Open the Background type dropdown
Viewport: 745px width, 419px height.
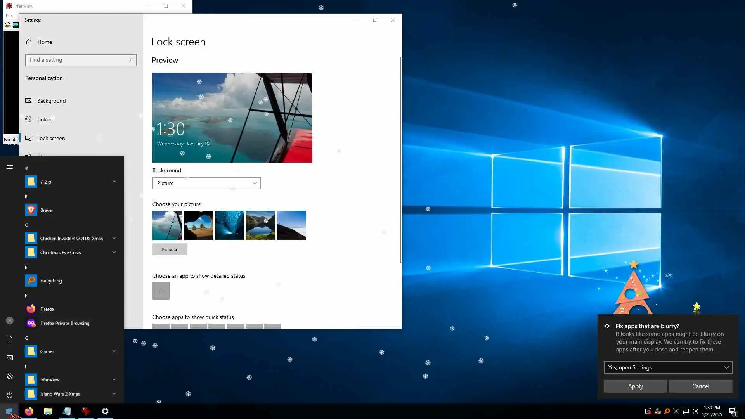point(206,183)
